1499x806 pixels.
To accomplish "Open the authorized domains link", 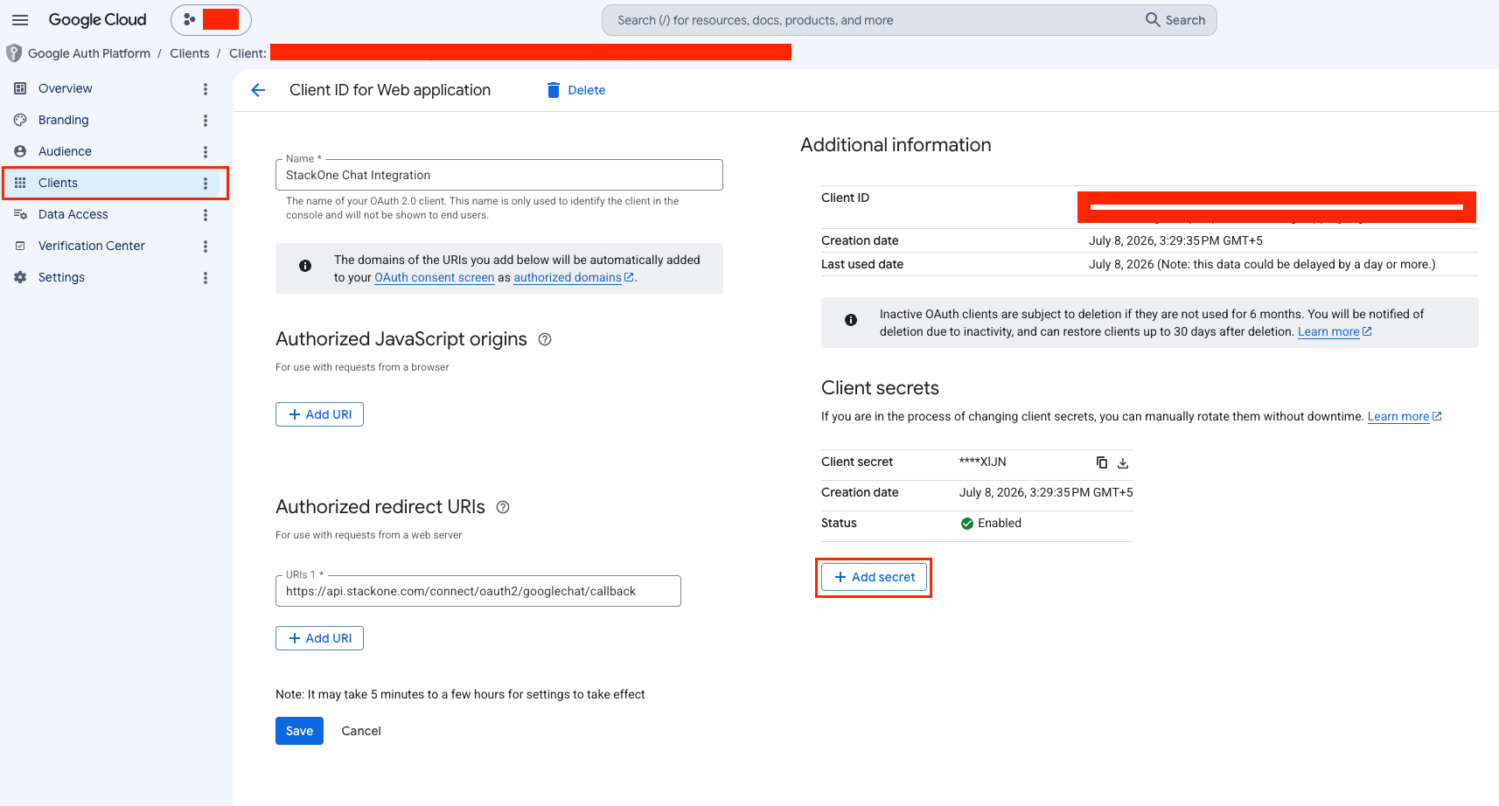I will [573, 277].
